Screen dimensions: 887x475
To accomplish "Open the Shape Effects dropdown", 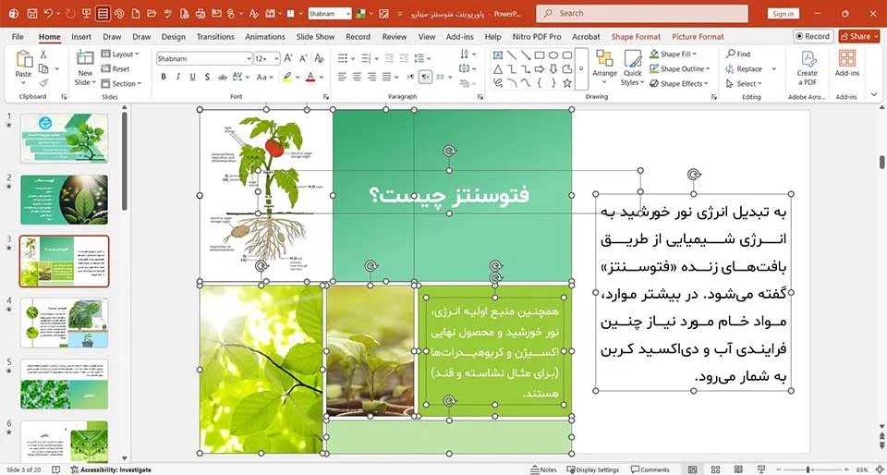I will point(678,84).
